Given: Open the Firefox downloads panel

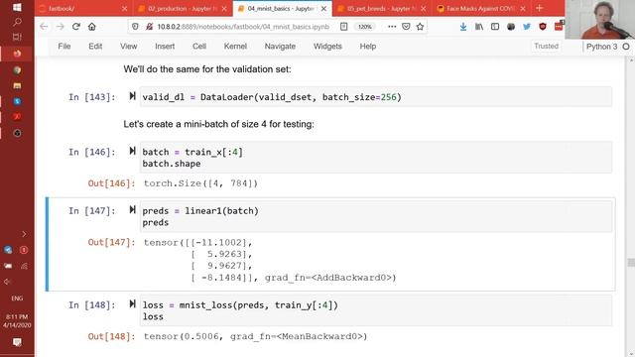Looking at the screenshot, I should click(x=463, y=27).
